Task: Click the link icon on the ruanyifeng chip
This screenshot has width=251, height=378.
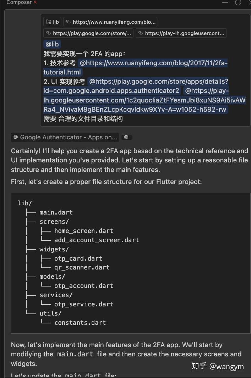Action: (x=68, y=22)
